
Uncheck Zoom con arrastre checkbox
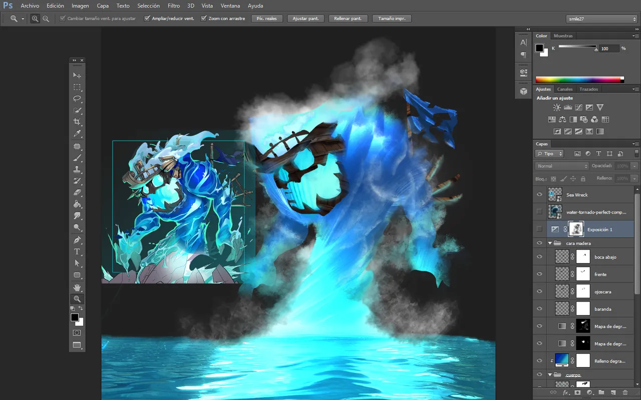(x=204, y=18)
